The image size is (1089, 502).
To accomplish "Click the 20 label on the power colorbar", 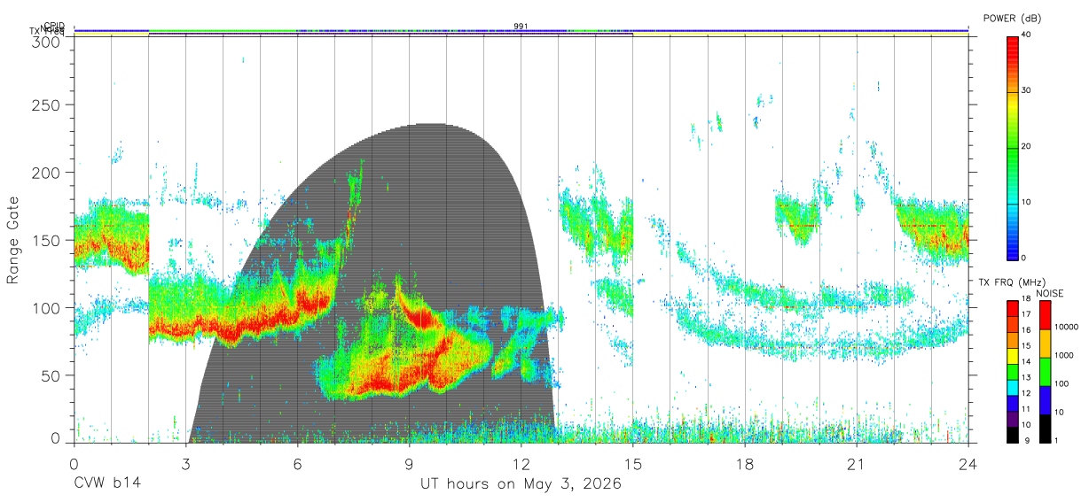I will pyautogui.click(x=1026, y=146).
